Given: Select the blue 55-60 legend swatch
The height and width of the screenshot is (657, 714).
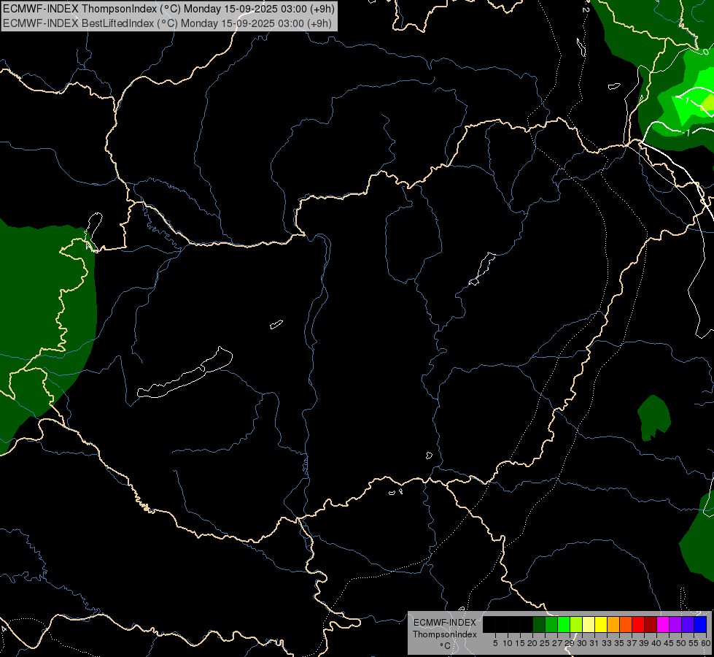Looking at the screenshot, I should (700, 624).
